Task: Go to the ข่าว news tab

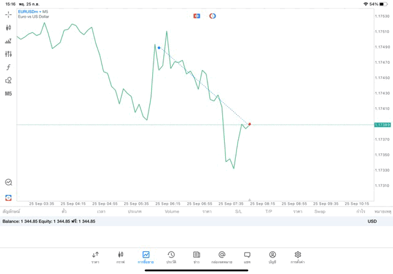Action: pyautogui.click(x=196, y=257)
